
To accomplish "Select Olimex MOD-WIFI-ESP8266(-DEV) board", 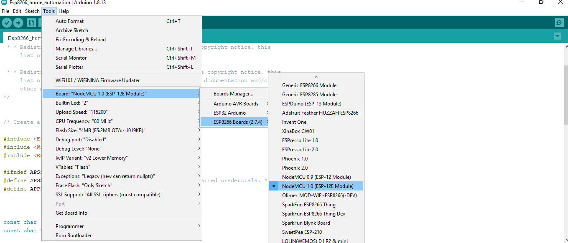I will coord(316,195).
